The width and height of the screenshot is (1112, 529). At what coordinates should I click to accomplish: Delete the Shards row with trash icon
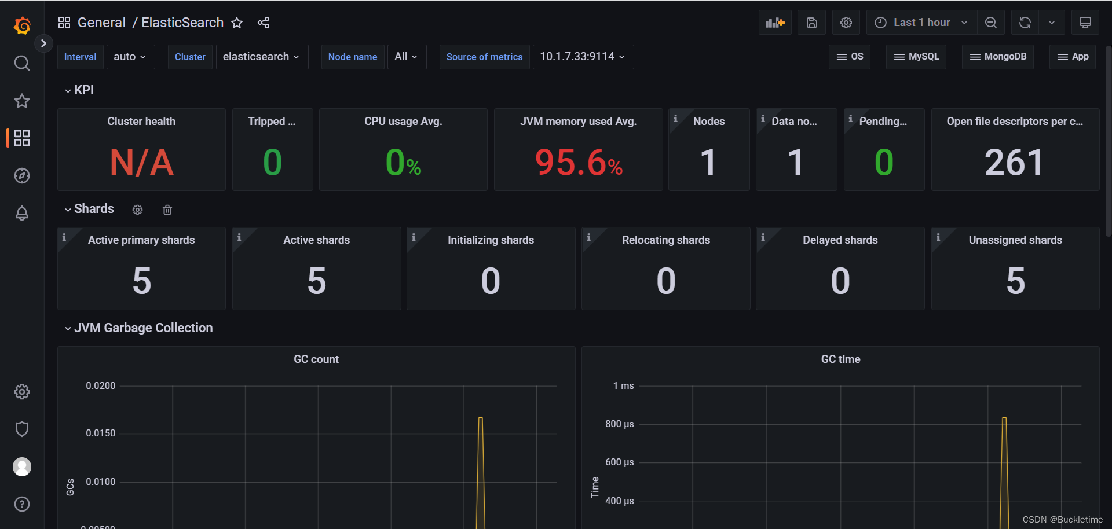[167, 210]
